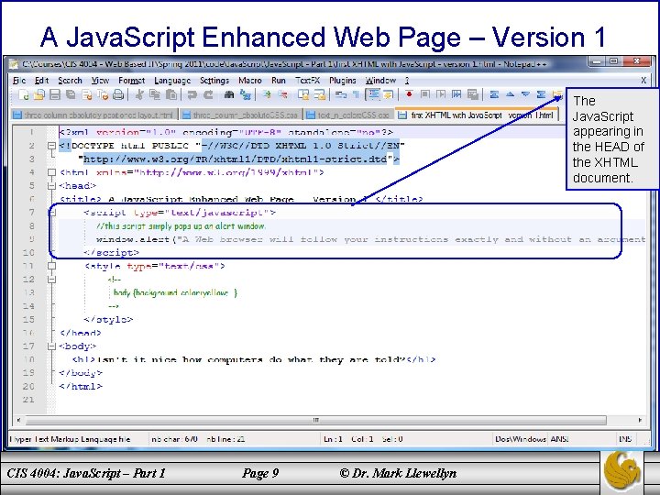Click the Zoom In toolbar icon
Screen dimensions: 660x495
[267, 94]
